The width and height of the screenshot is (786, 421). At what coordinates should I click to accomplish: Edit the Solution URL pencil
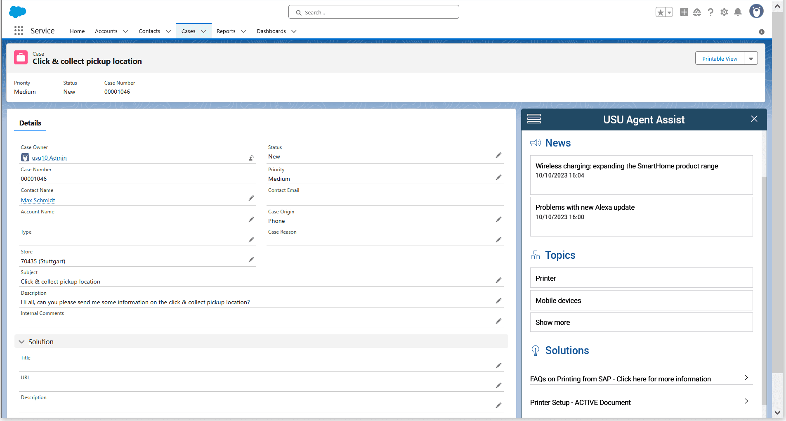498,386
